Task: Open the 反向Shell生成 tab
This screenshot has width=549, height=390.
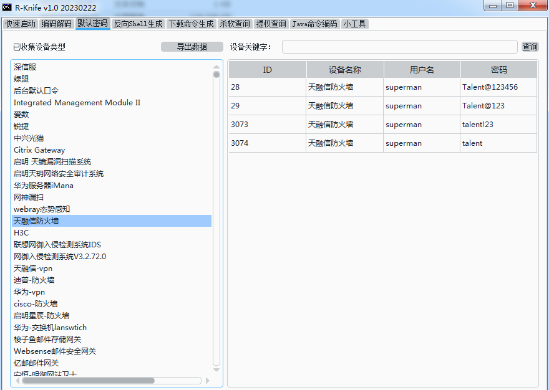Action: click(x=138, y=24)
